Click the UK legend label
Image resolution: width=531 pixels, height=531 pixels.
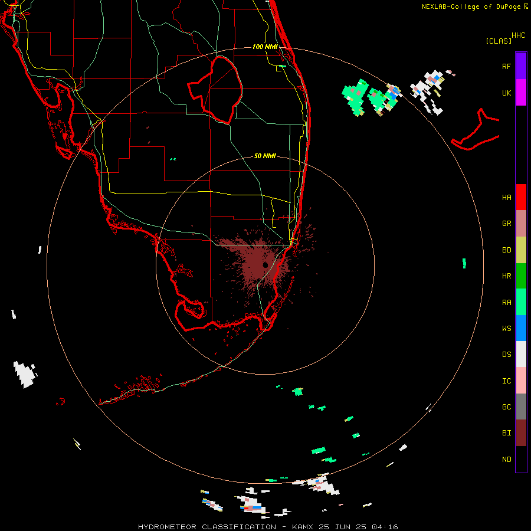[506, 93]
